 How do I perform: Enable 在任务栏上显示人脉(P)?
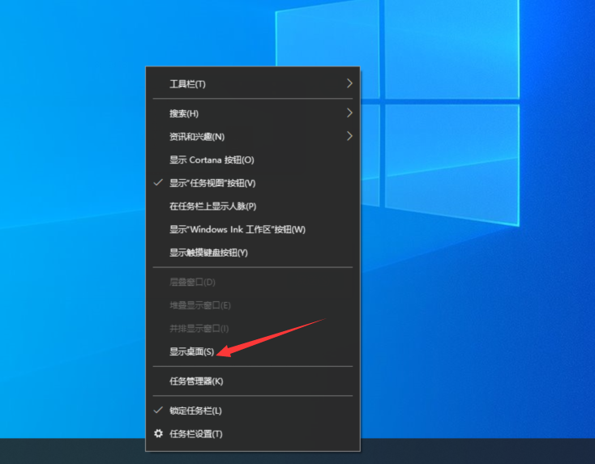212,206
